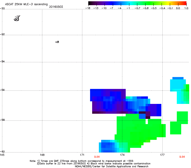Click the red end of the color bar
The height and width of the screenshot is (168, 191).
pos(185,3)
